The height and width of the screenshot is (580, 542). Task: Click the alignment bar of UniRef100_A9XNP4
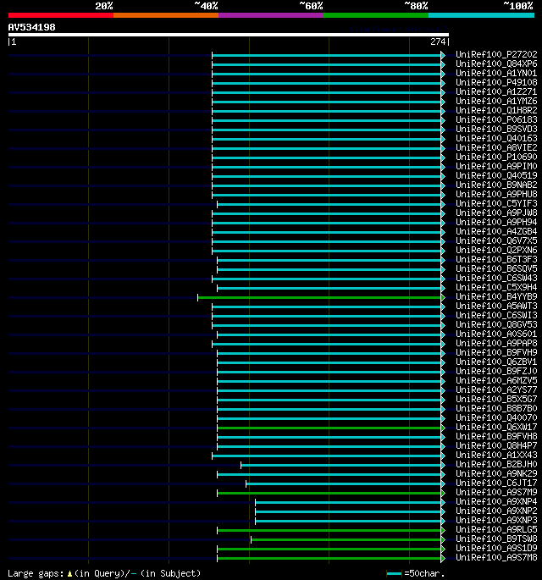(348, 502)
